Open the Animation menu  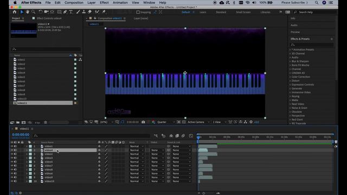[120, 3]
